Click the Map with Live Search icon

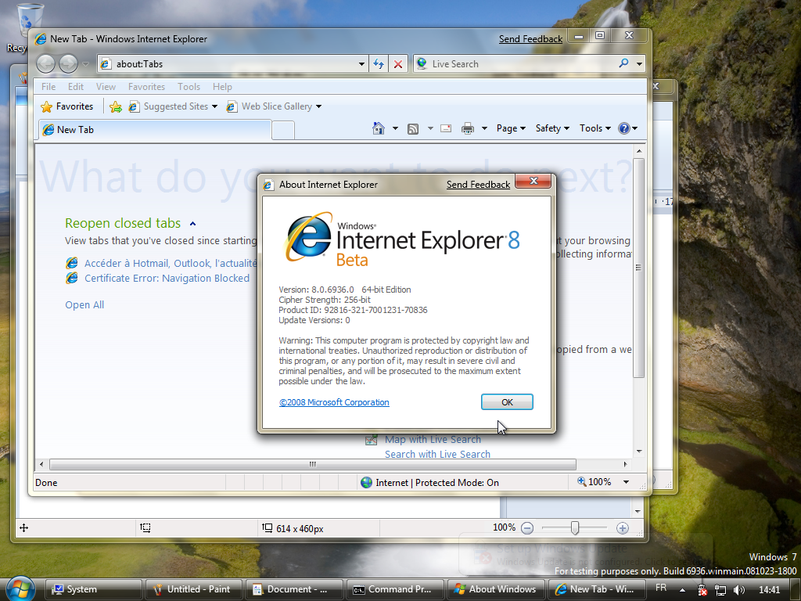[372, 440]
